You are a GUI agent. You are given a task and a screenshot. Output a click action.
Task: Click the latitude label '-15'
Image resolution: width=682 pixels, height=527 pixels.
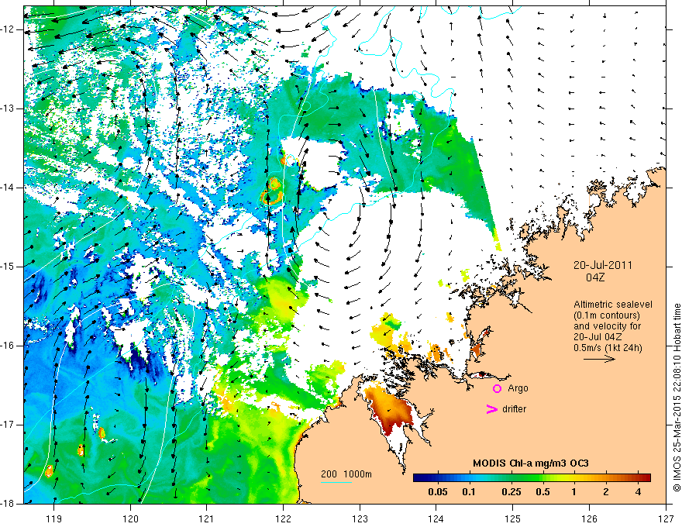click(9, 267)
